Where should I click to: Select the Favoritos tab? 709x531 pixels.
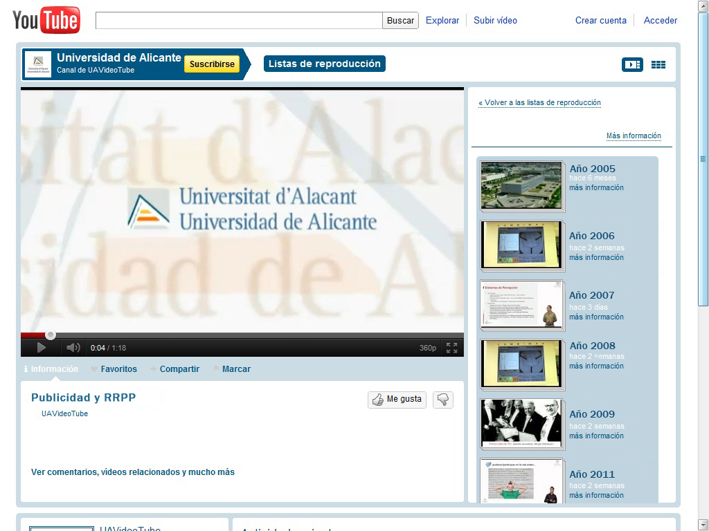pyautogui.click(x=114, y=369)
